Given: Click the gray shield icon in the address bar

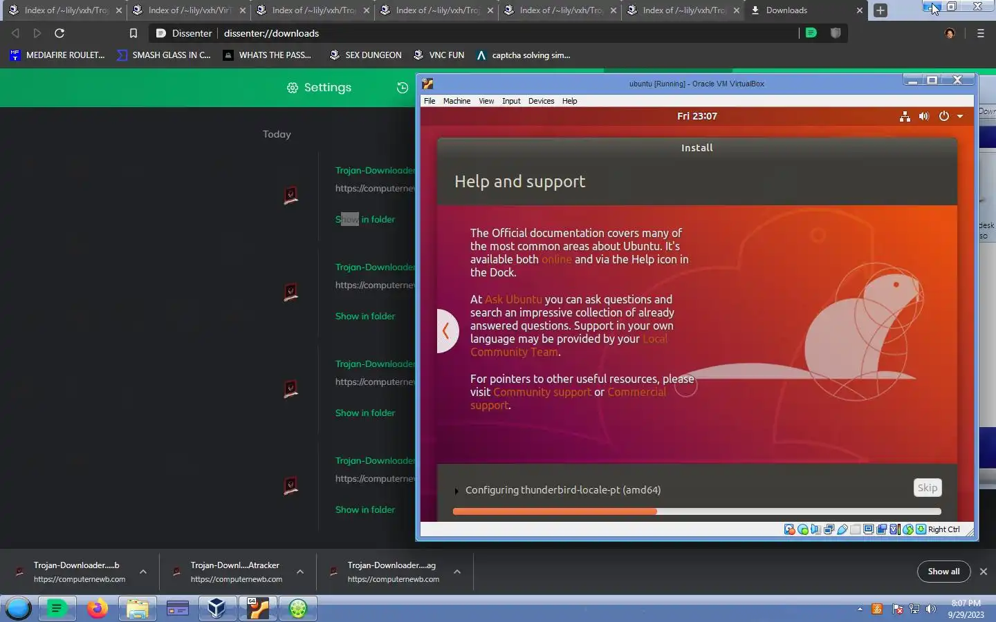Looking at the screenshot, I should [836, 32].
